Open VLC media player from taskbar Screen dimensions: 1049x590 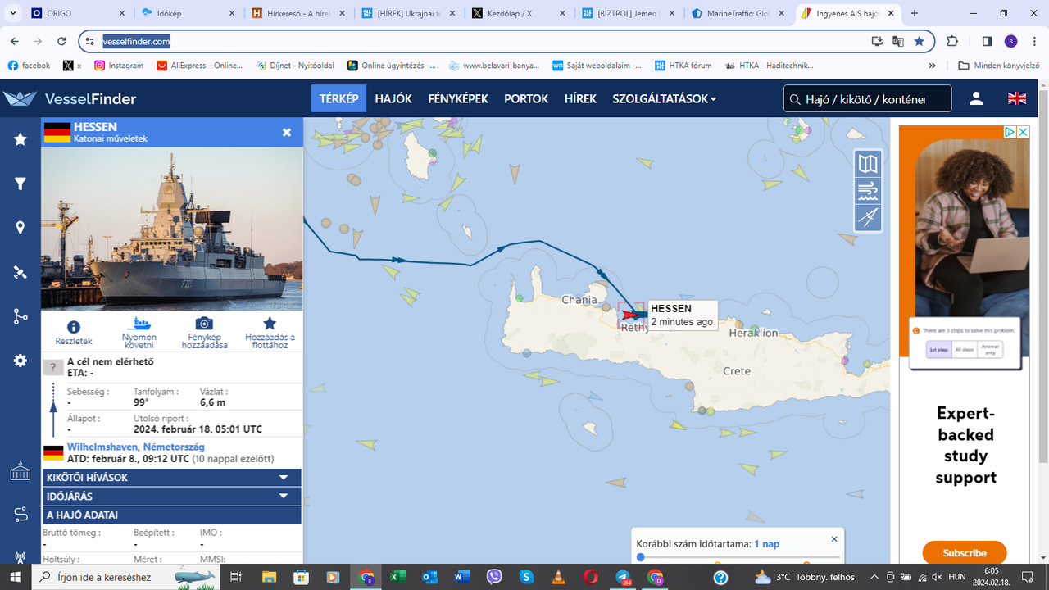point(558,577)
